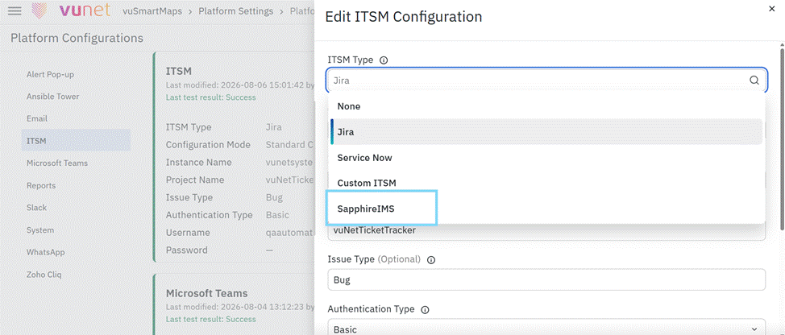Image resolution: width=785 pixels, height=335 pixels.
Task: Click the Issue Type info icon
Action: click(431, 259)
